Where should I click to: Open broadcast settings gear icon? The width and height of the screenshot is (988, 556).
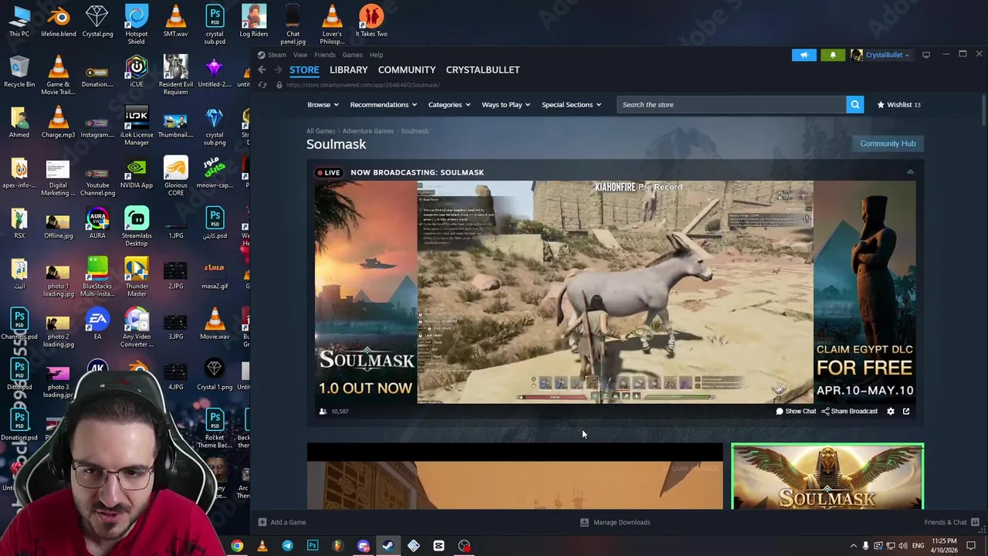pos(891,412)
